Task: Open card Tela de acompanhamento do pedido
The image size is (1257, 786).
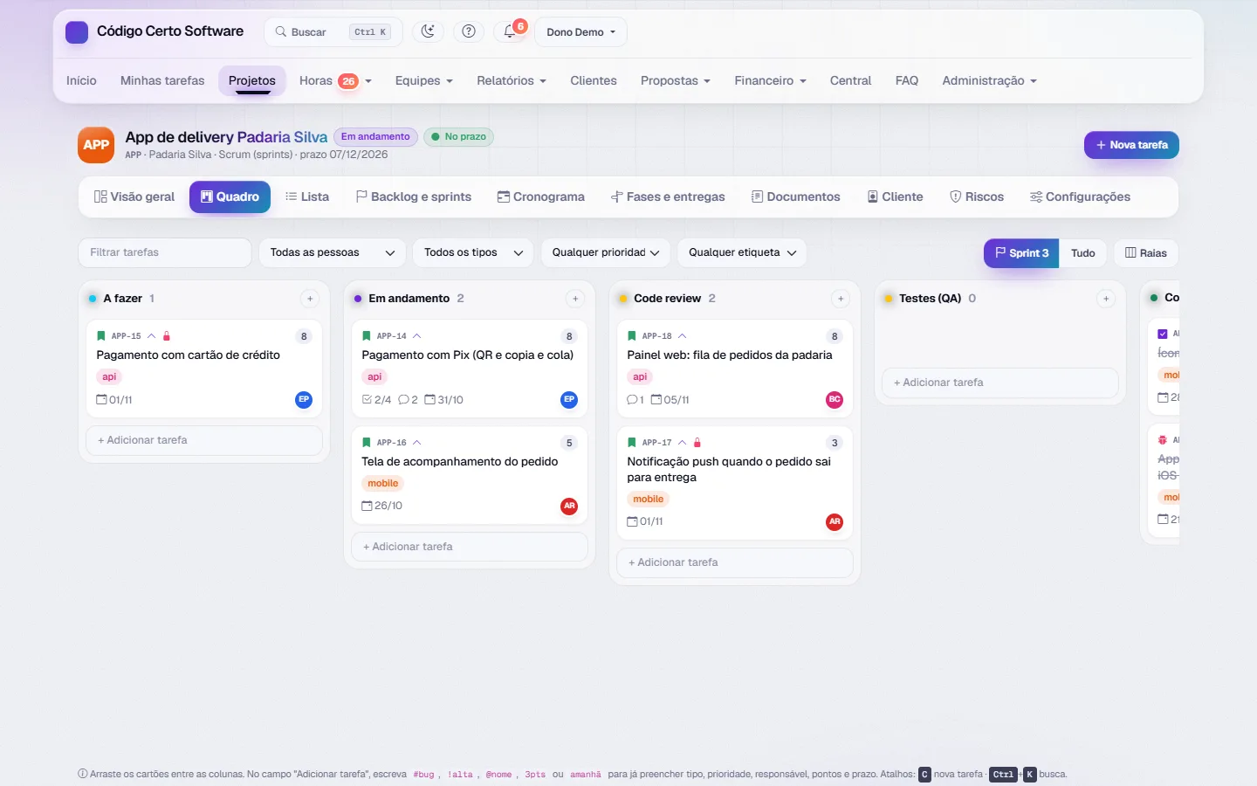Action: tap(459, 462)
